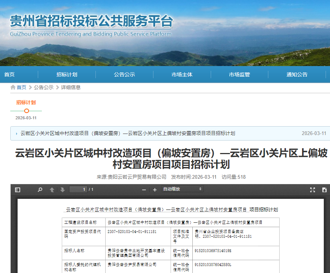Open the search tool in the PDF viewer

click(x=39, y=190)
